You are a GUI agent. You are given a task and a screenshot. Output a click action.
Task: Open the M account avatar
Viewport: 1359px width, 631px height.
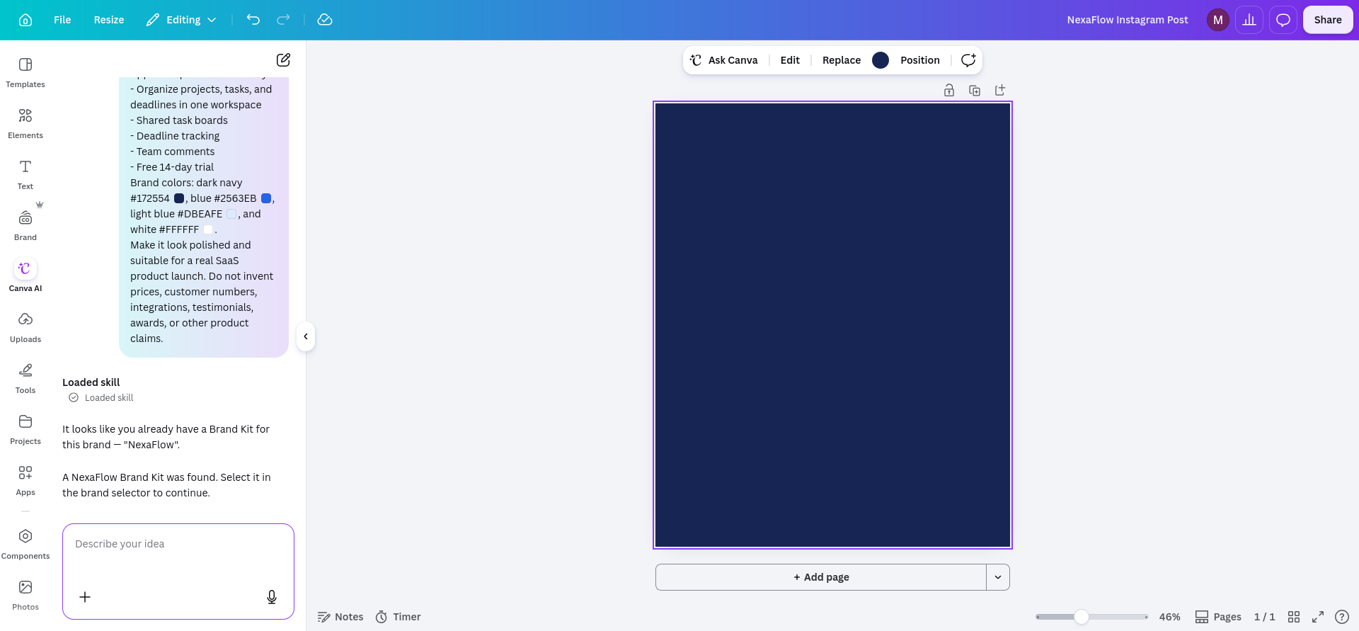[x=1217, y=20]
